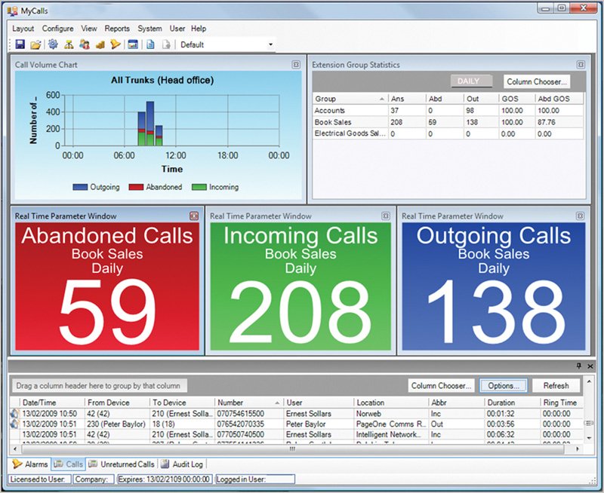Open the View menu
The image size is (604, 493).
[x=89, y=29]
